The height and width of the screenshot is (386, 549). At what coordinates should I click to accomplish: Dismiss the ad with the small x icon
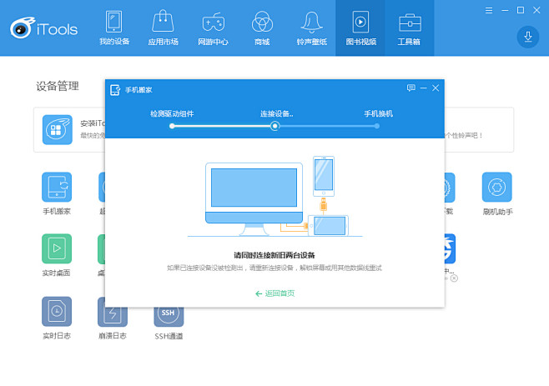click(454, 278)
